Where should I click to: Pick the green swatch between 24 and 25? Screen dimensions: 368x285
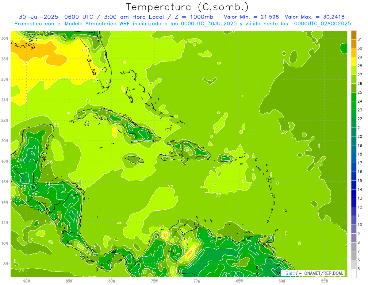(354, 97)
